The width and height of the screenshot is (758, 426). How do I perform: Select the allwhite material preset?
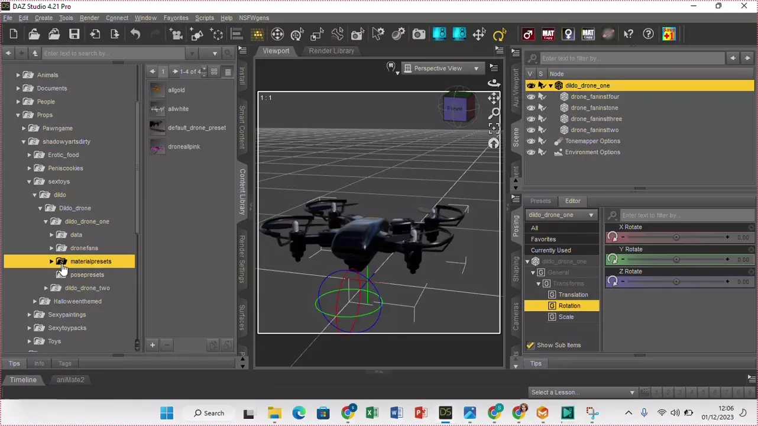178,109
